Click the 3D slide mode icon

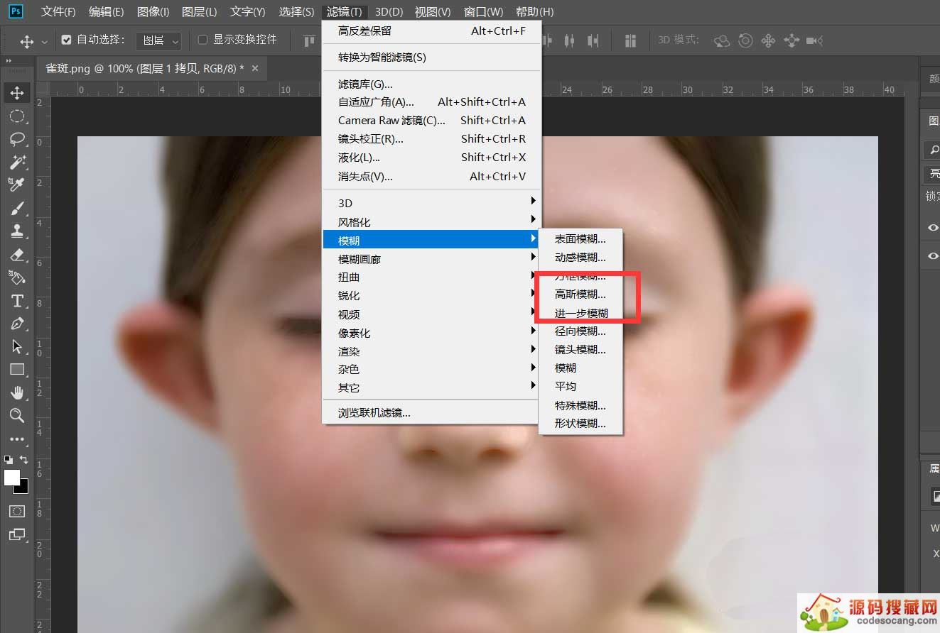(792, 40)
